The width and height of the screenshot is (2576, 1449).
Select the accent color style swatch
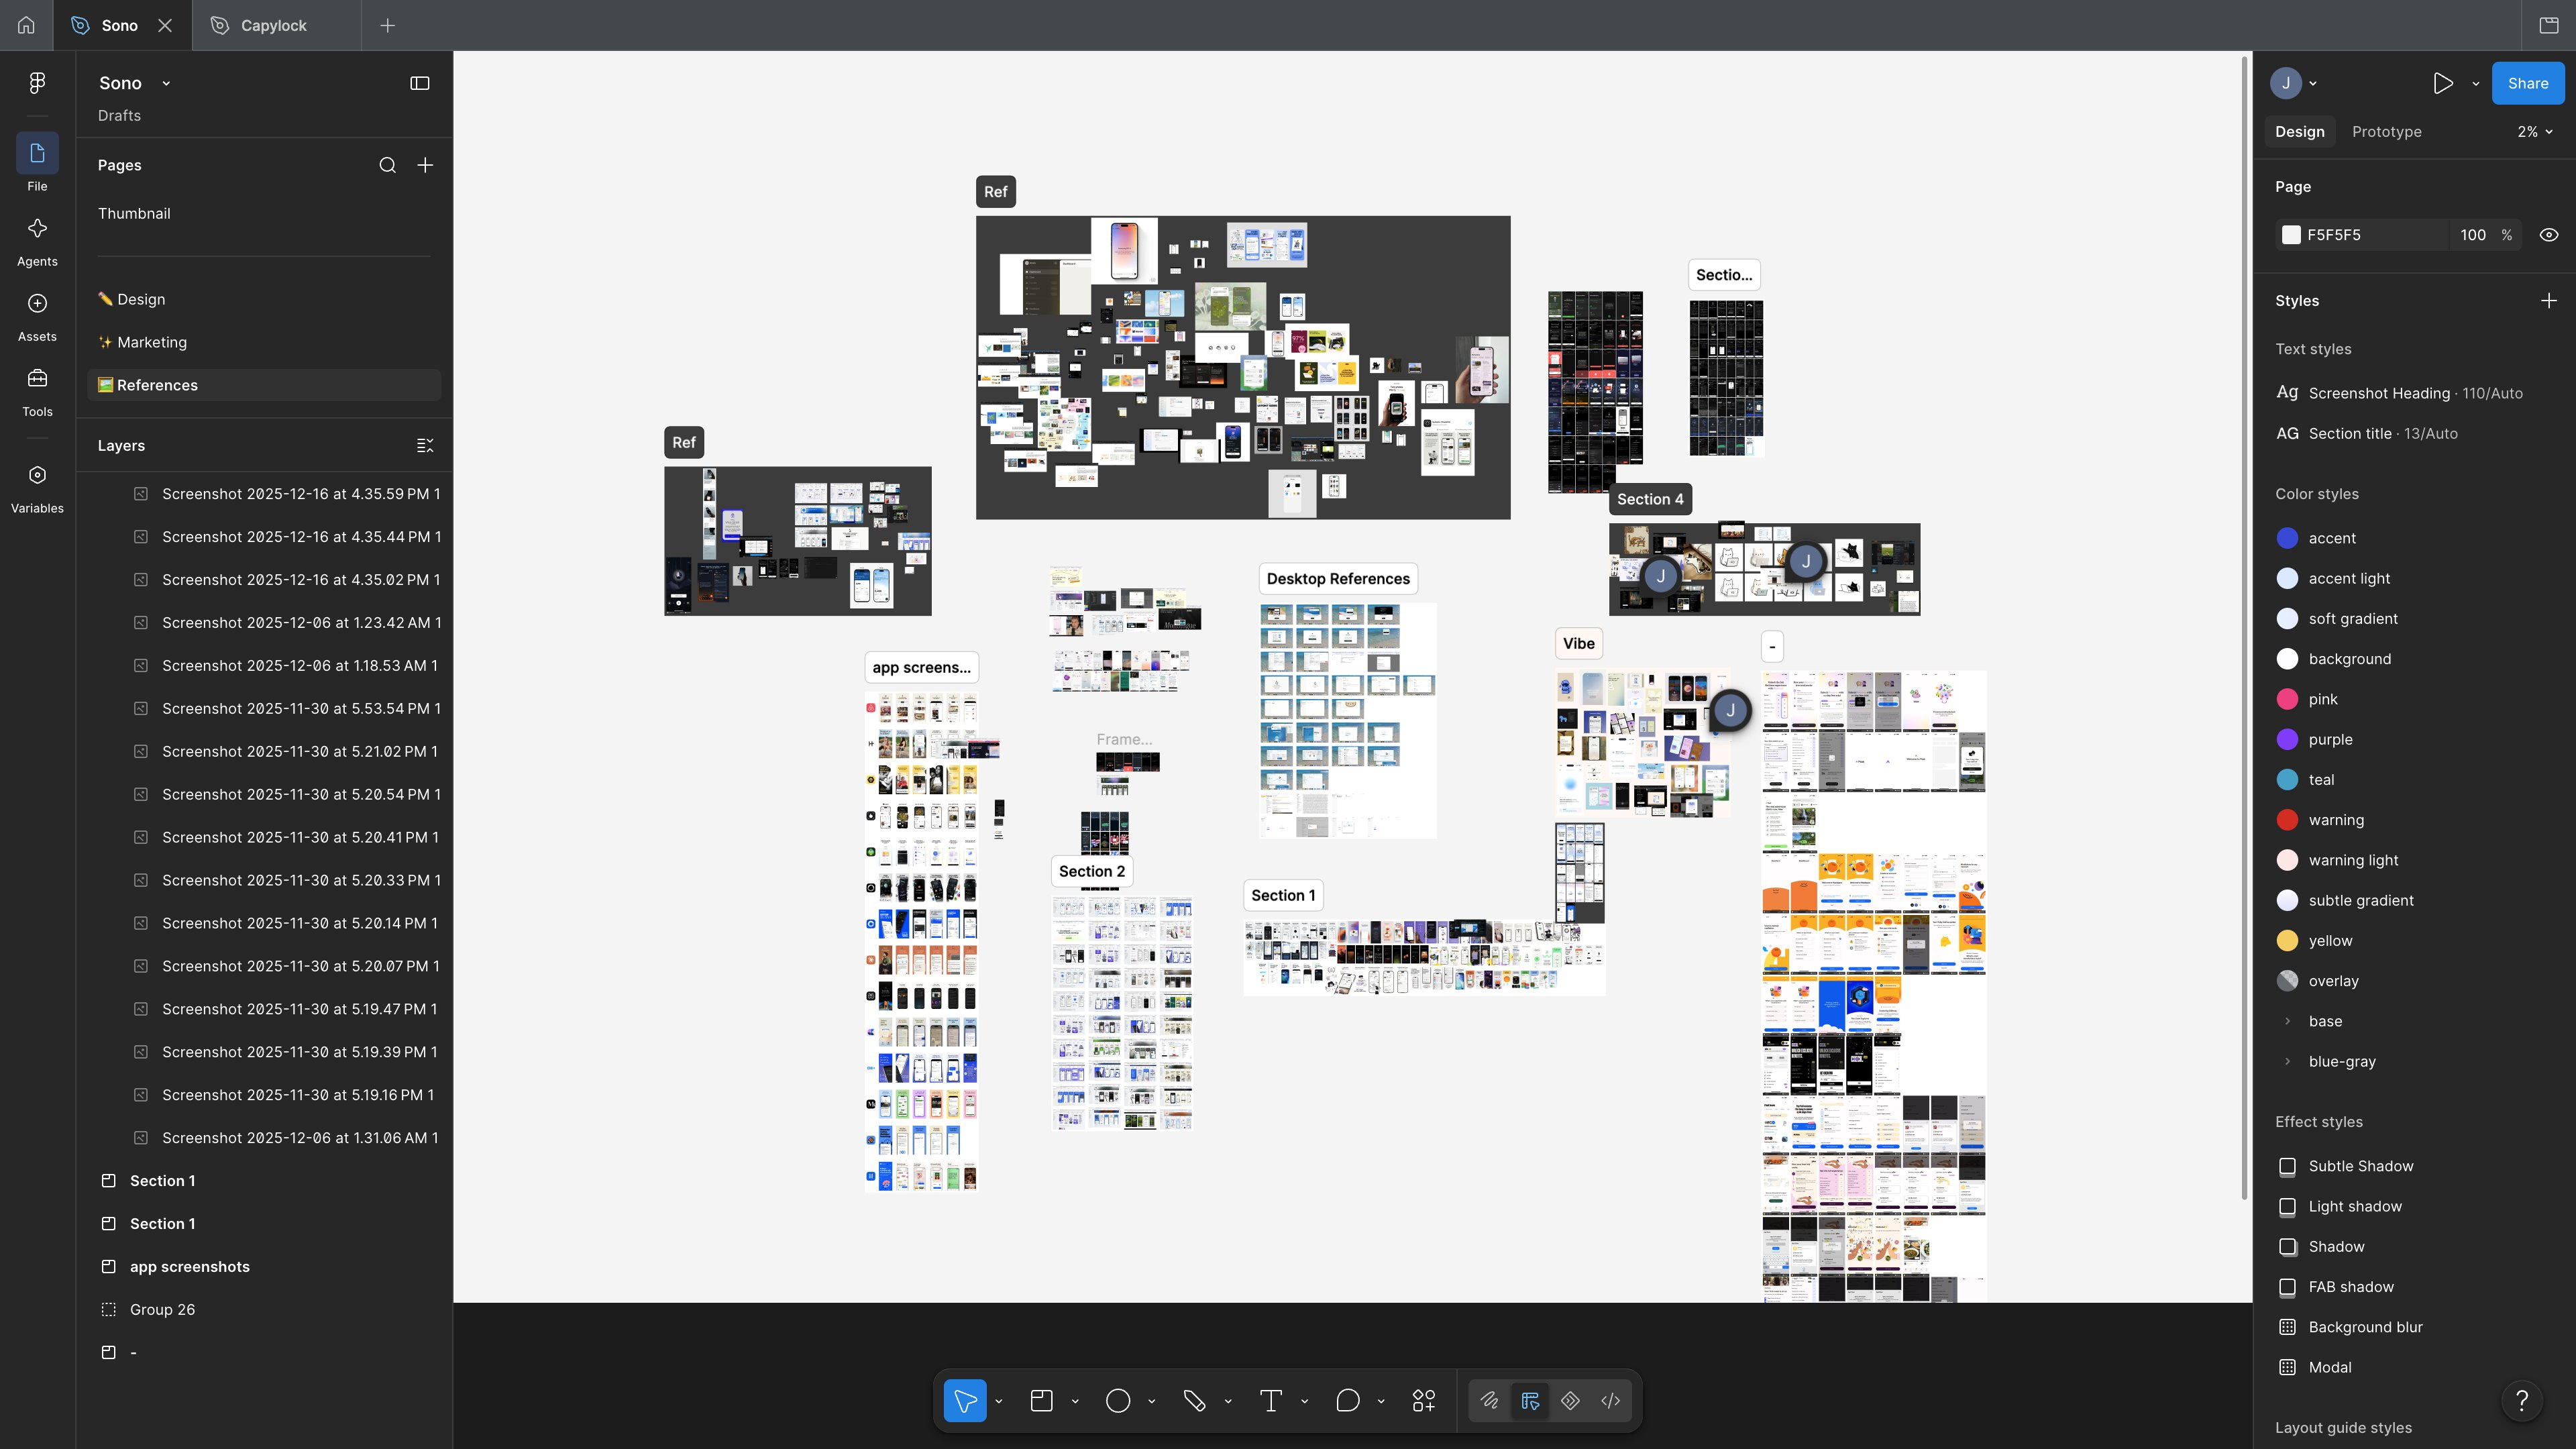click(2287, 538)
